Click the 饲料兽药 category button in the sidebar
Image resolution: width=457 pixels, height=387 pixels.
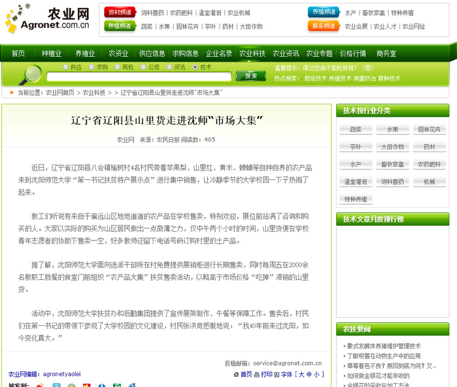(392, 182)
